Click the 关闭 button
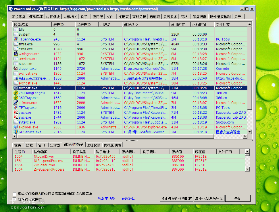279x212 pixels. [238, 198]
